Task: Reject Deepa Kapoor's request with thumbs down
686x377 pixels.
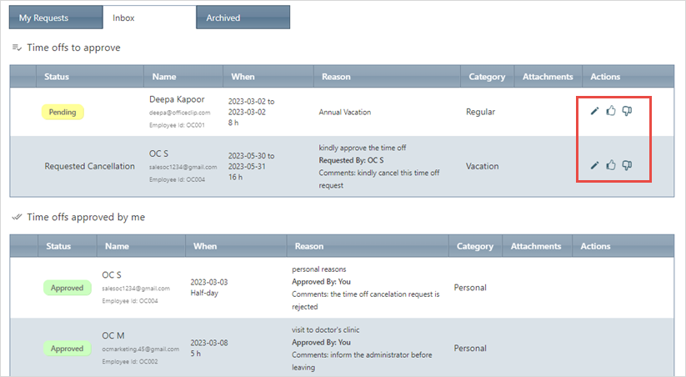Action: pos(628,111)
